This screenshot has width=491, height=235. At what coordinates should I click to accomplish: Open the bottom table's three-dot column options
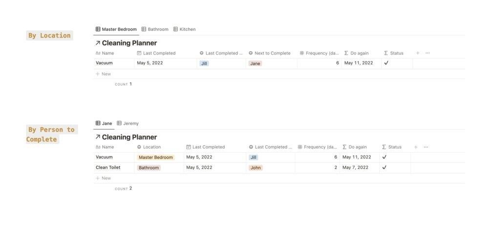[426, 147]
